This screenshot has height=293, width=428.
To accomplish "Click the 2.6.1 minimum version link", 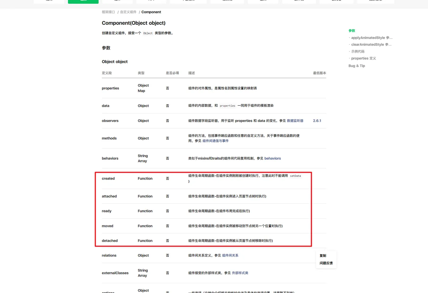I will point(317,121).
